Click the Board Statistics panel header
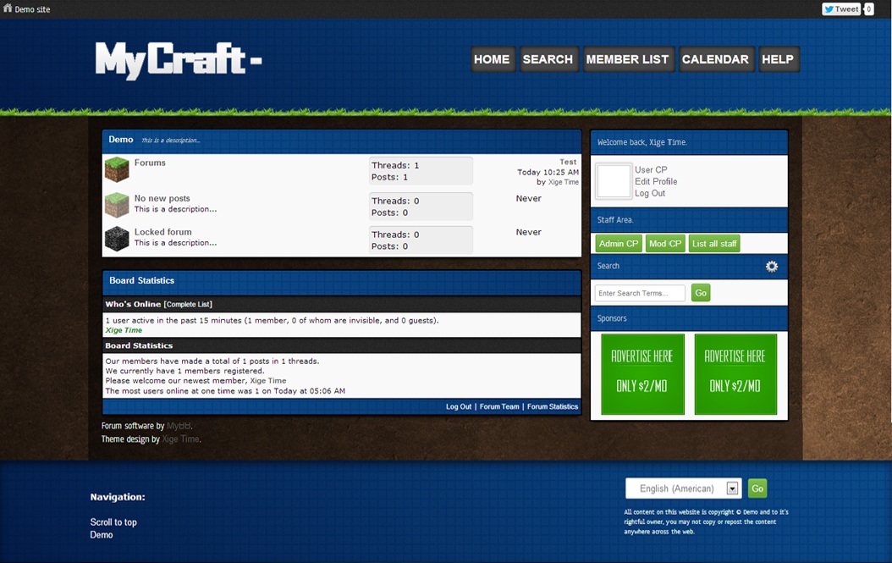Screen dimensions: 892x563 click(342, 281)
